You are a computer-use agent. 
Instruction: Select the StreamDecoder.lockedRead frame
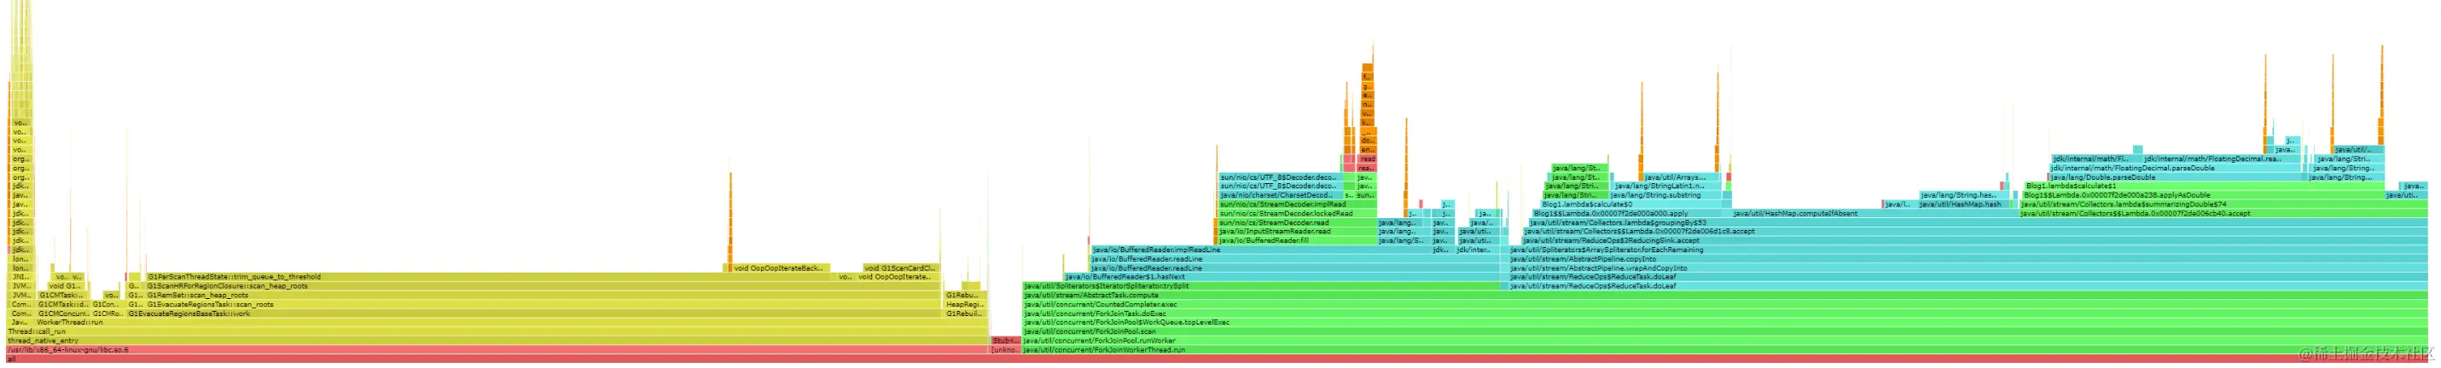coord(1296,213)
